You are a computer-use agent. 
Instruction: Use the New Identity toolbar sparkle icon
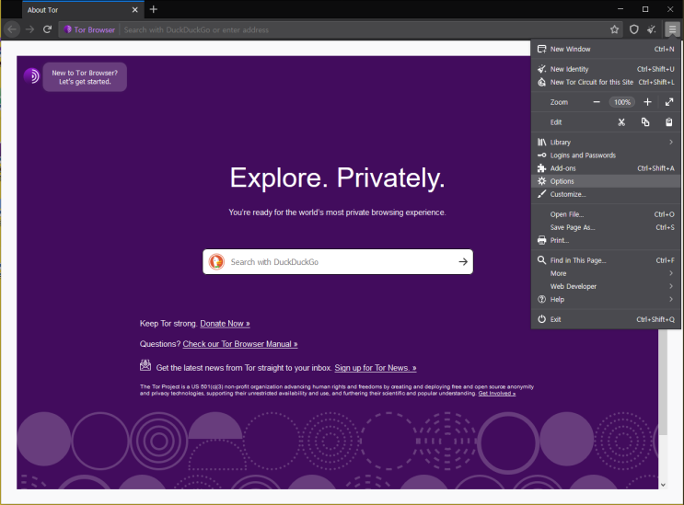pos(652,29)
